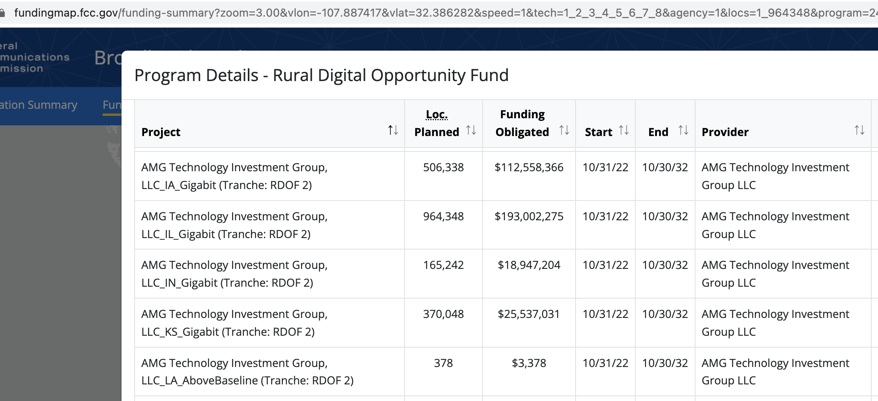Click Federal Communications Commission logo text

coord(34,57)
